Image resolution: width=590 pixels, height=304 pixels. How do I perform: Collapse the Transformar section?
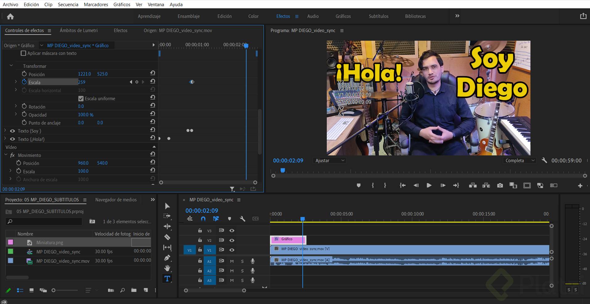(x=11, y=66)
